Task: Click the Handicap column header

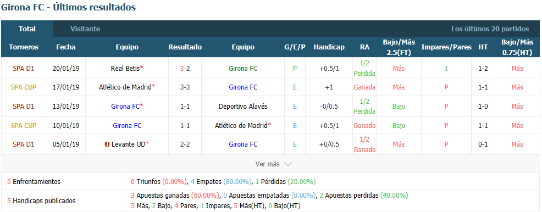Action: (x=329, y=47)
